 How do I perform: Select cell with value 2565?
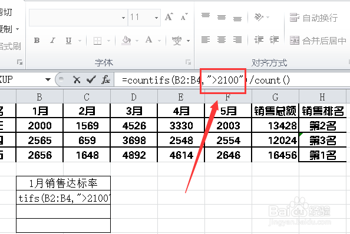point(39,141)
